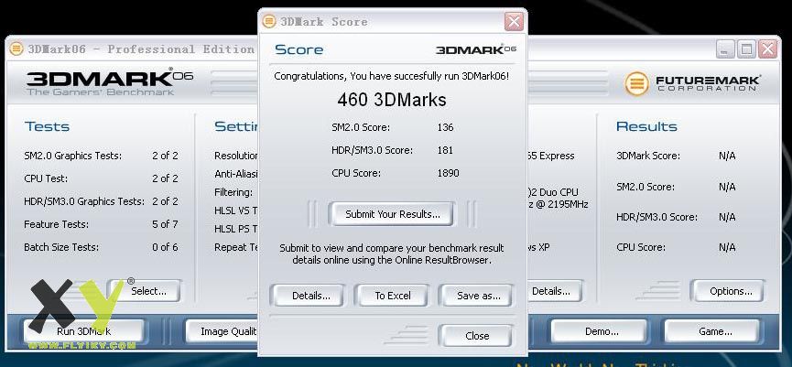Click the Futuremark Corporation logo
The image size is (792, 367).
(x=692, y=83)
